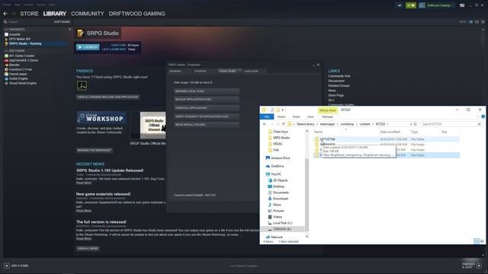Open The full version is released news

point(101,222)
